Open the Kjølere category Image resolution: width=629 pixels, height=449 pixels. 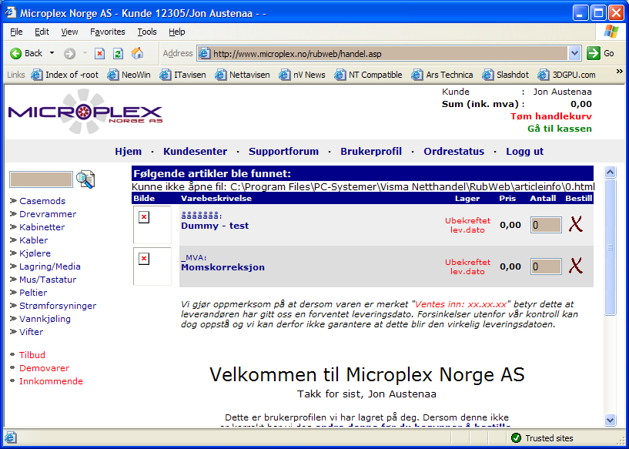pyautogui.click(x=35, y=253)
